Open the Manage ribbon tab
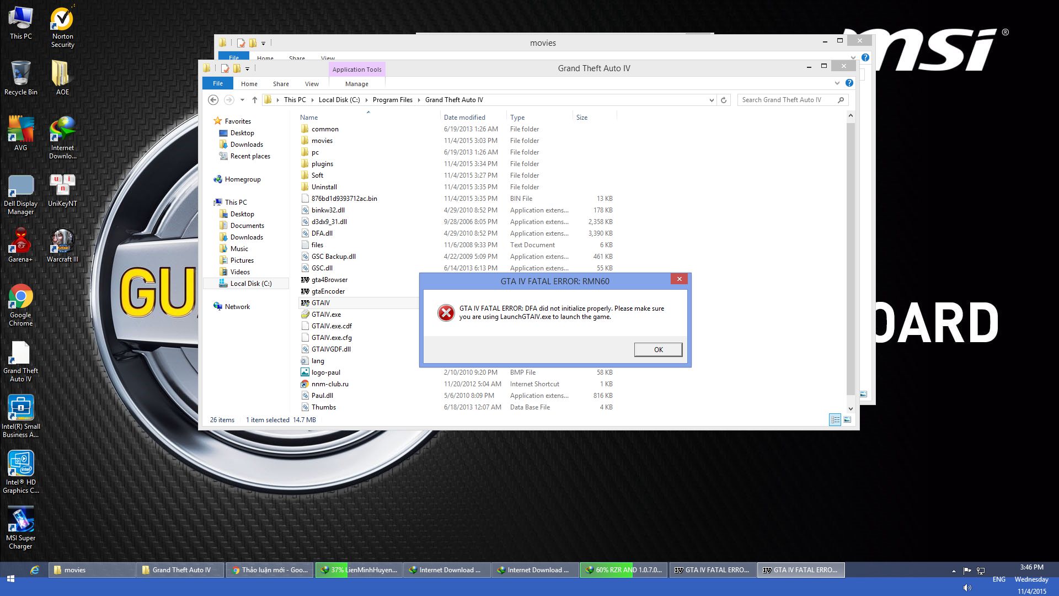 357,84
